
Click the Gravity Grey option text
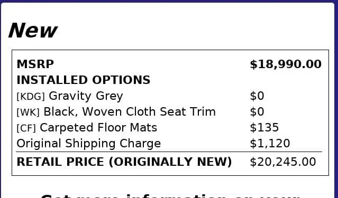click(x=86, y=96)
